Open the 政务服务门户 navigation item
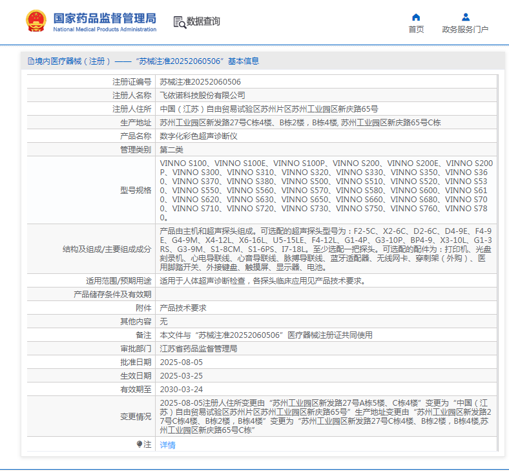The height and width of the screenshot is (471, 509). point(465,29)
